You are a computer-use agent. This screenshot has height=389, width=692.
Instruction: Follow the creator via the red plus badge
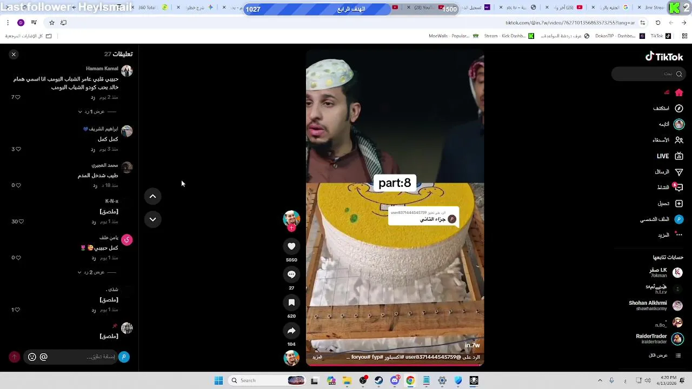pos(291,228)
